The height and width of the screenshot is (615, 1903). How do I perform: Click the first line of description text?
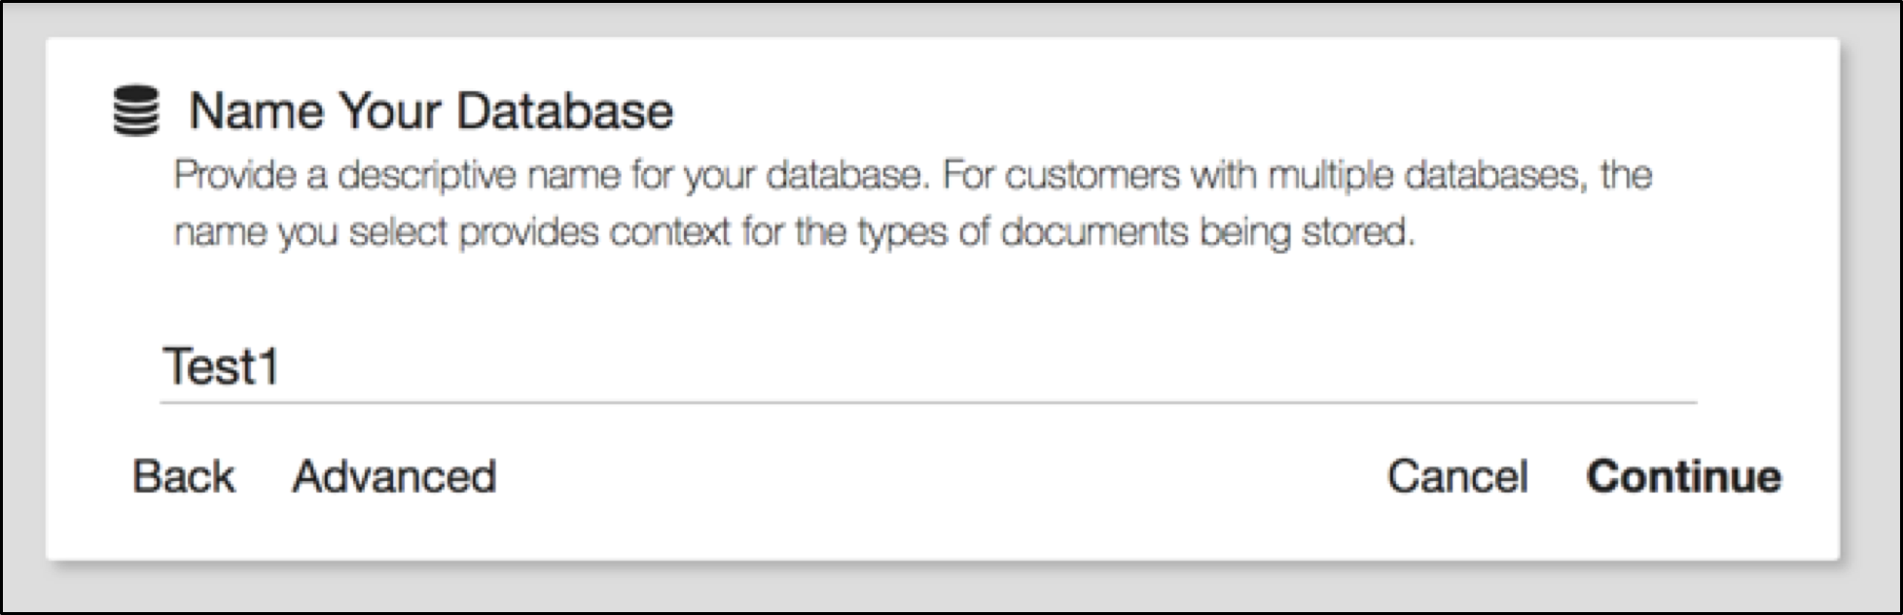coord(912,176)
